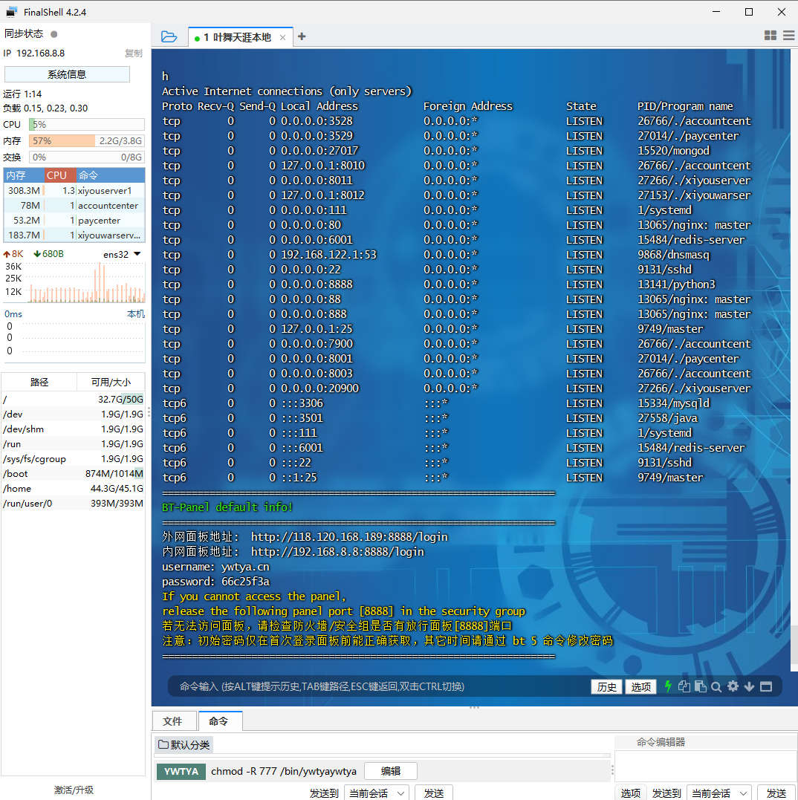Click the 15334/mysqld process entry
The image size is (798, 800).
coord(673,403)
